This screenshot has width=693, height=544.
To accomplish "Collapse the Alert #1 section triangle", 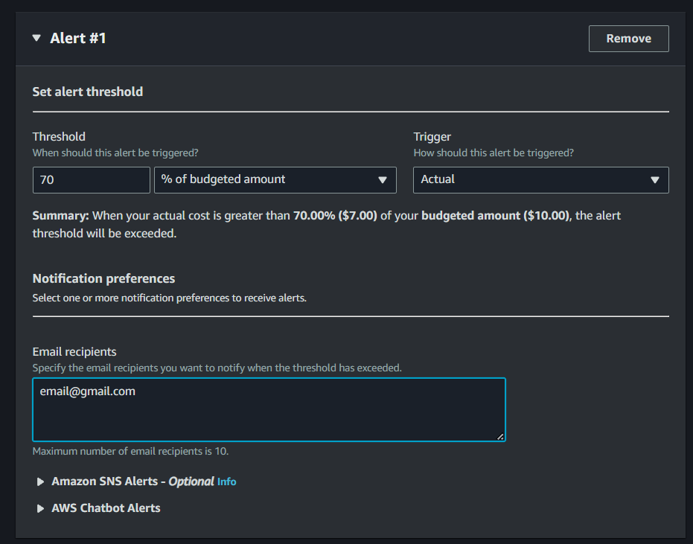I will 36,38.
